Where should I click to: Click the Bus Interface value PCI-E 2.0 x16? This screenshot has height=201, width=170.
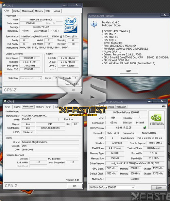150,138
